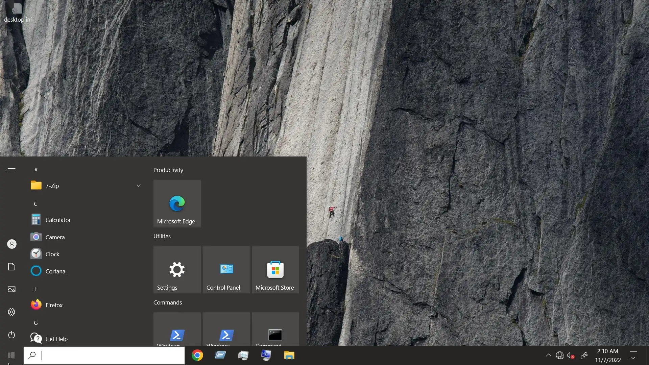Open the Settings tile
Screen dimensions: 649x365
pyautogui.click(x=177, y=270)
